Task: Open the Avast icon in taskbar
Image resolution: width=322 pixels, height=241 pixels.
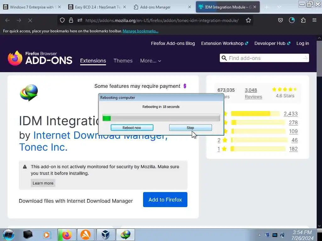Action: [x=86, y=235]
